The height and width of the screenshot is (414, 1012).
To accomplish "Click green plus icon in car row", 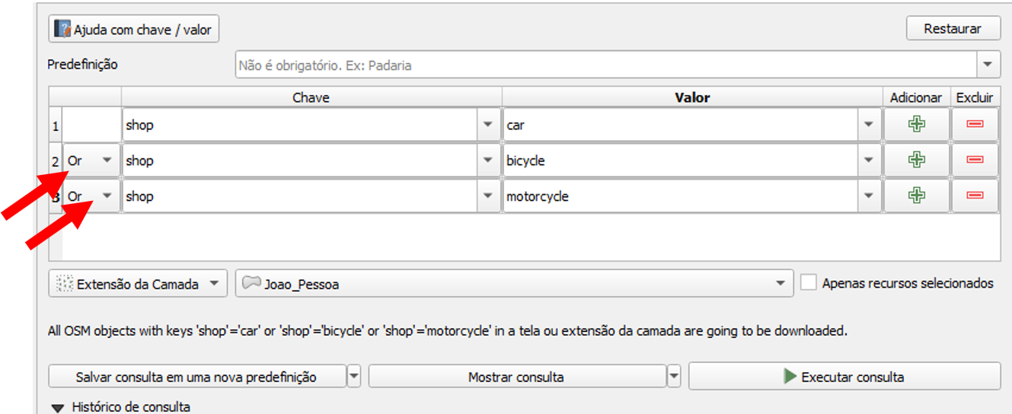I will 917,125.
